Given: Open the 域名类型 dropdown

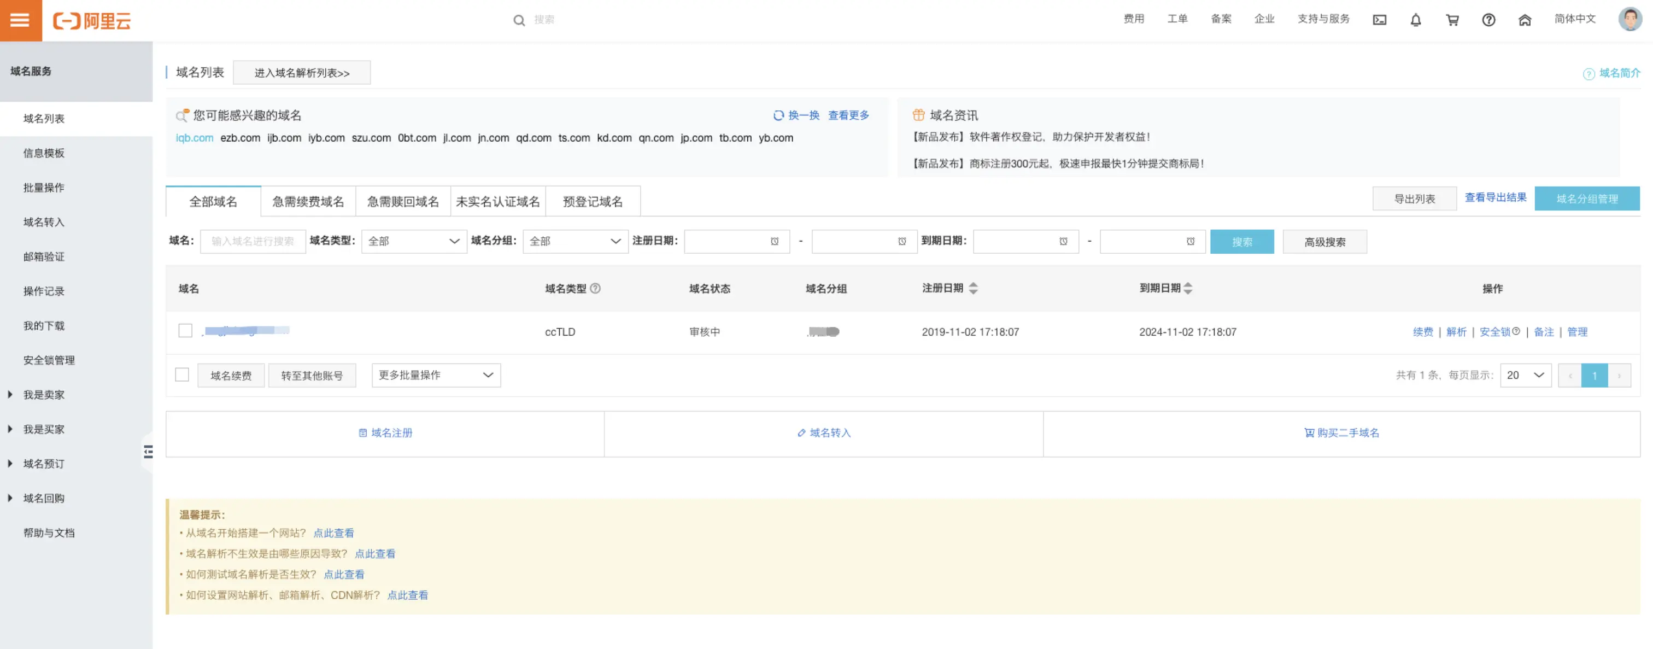Looking at the screenshot, I should pos(414,241).
